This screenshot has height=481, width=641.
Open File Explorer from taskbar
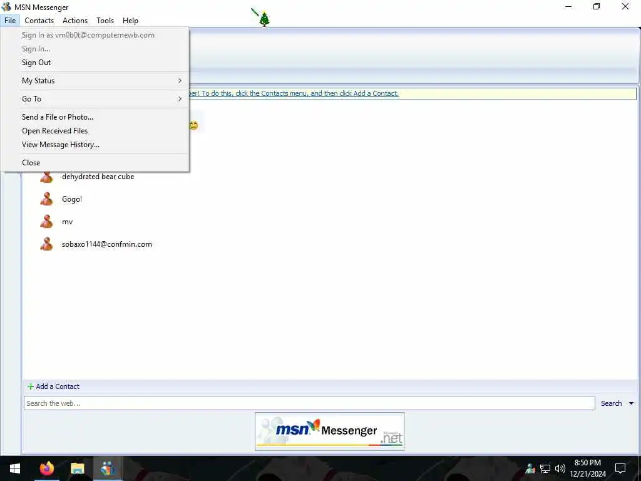[77, 468]
